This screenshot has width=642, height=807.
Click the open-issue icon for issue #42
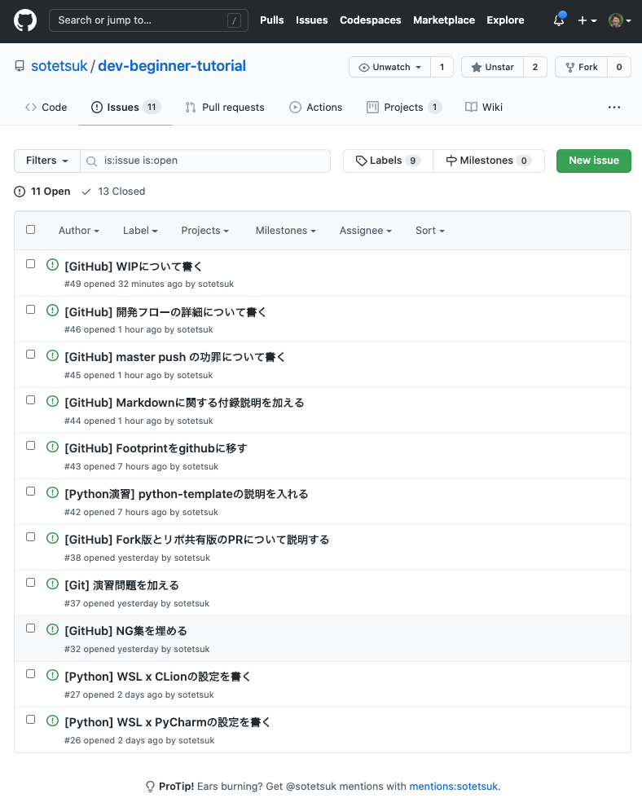52,492
